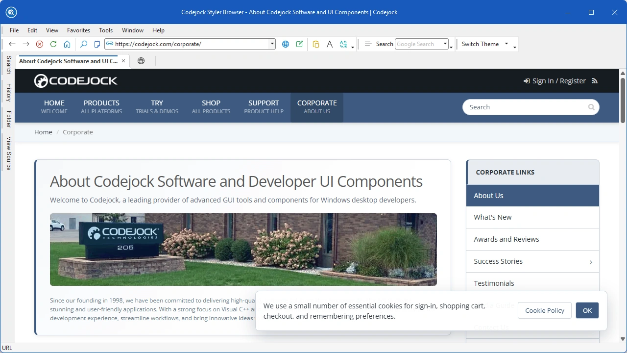
Task: Go forward with the forward arrow
Action: pos(26,44)
